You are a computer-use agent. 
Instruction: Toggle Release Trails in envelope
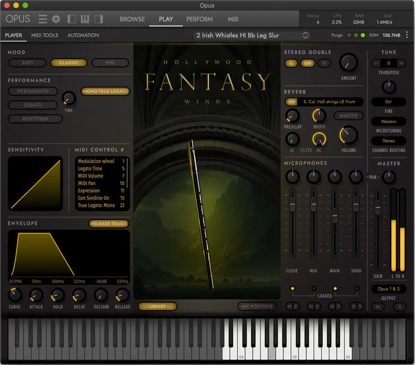(x=109, y=224)
